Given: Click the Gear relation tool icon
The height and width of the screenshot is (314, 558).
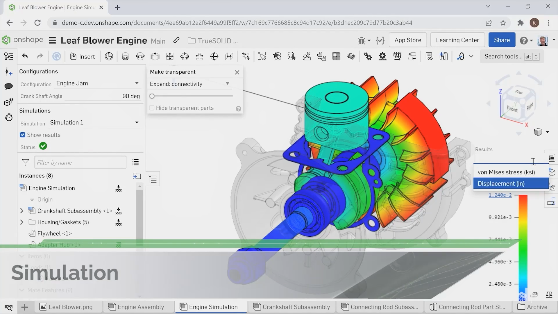Looking at the screenshot, I should (x=368, y=56).
